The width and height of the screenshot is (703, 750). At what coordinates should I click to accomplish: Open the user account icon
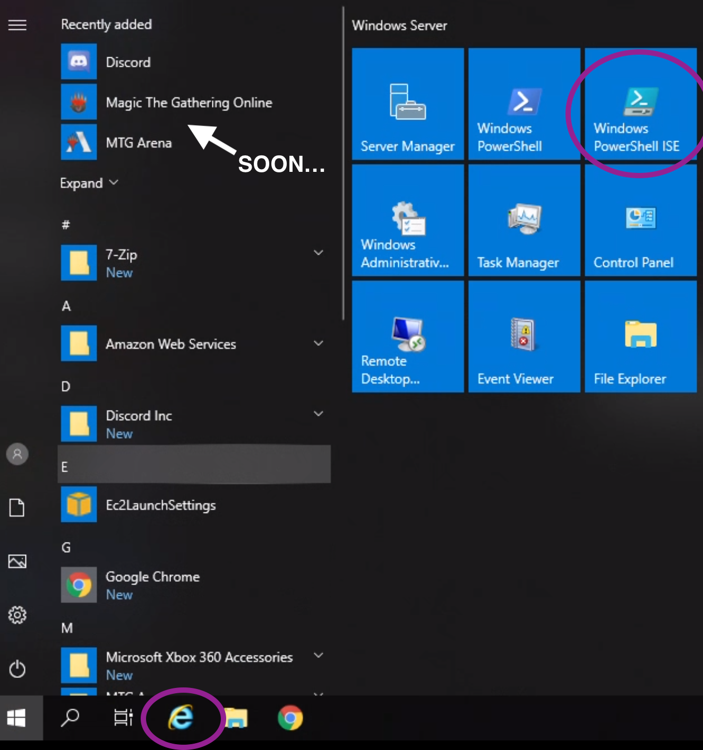(x=18, y=454)
